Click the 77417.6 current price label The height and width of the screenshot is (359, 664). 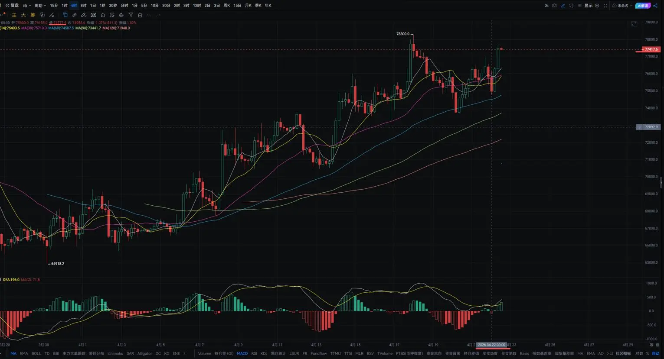pos(651,49)
